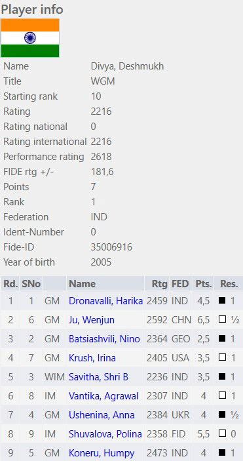Open Savitha, Shri B player link

98,377
